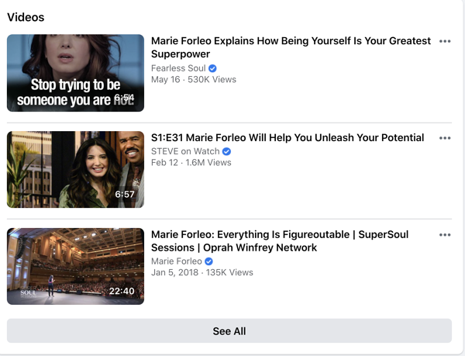This screenshot has width=465, height=356.
Task: Play the Marie Forleo and Steve Harvey thumbnail
Action: pos(76,169)
